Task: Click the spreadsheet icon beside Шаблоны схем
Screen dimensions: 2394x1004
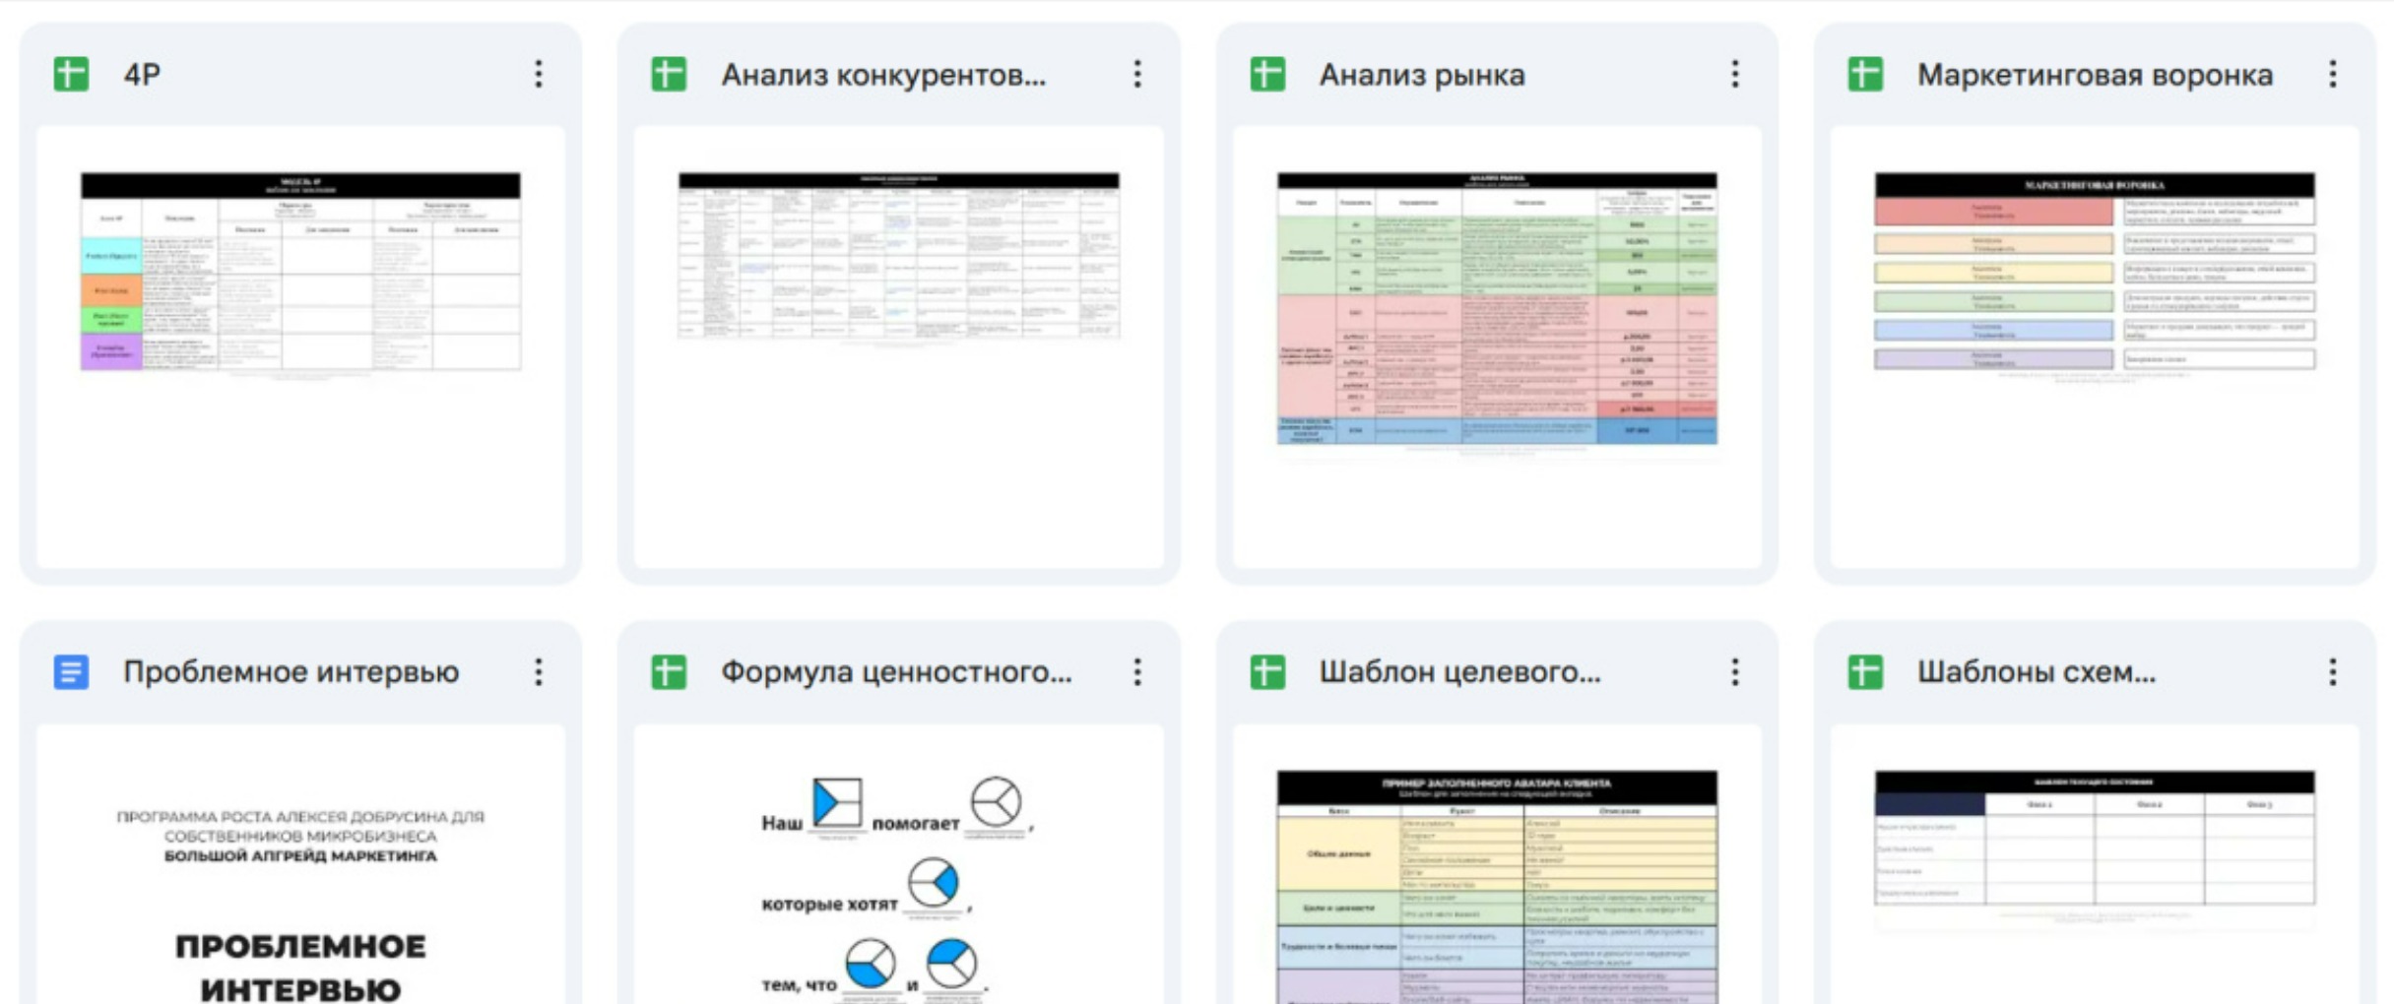Action: click(x=1865, y=672)
